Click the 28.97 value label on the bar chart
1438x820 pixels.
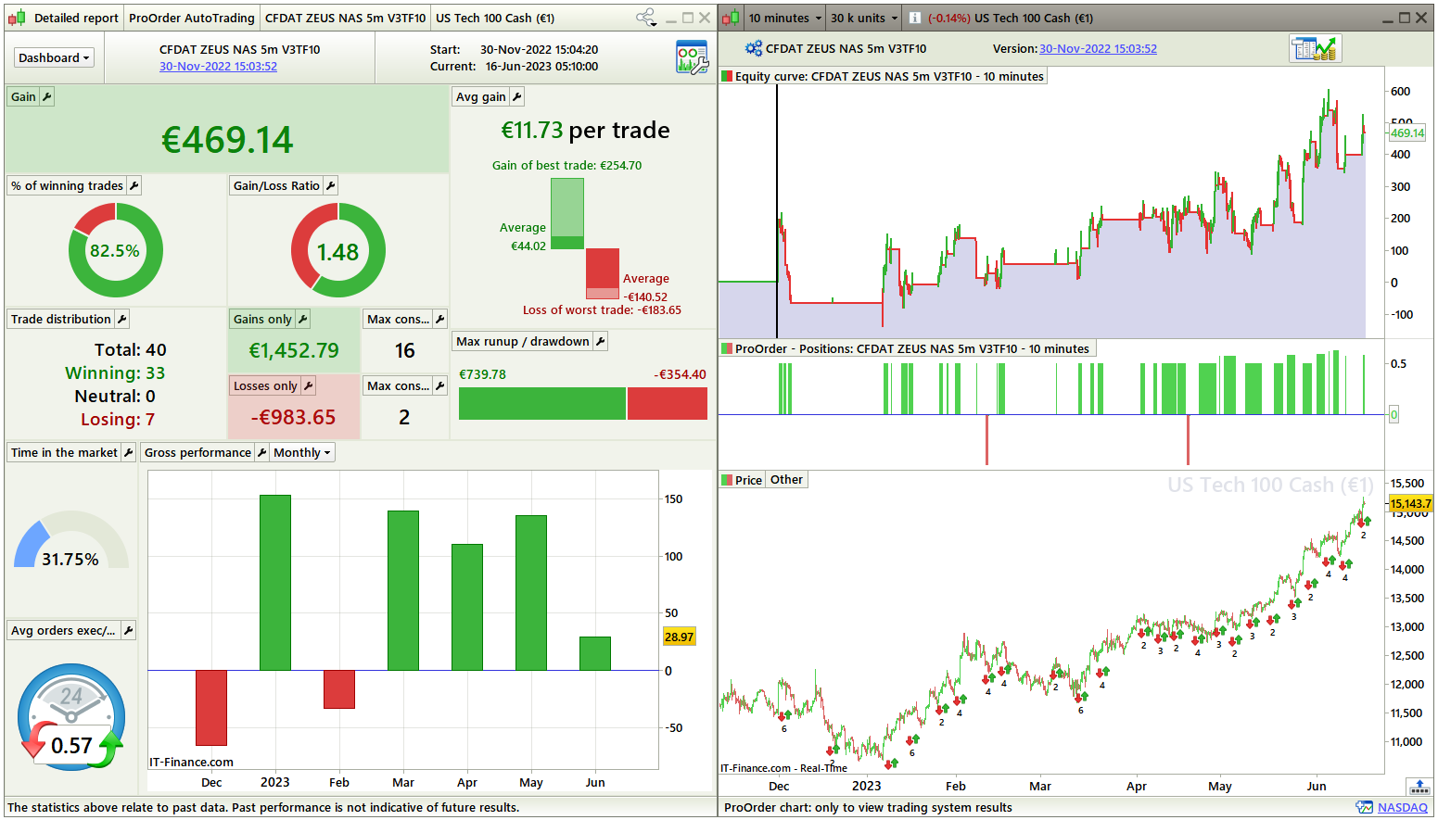click(x=679, y=637)
